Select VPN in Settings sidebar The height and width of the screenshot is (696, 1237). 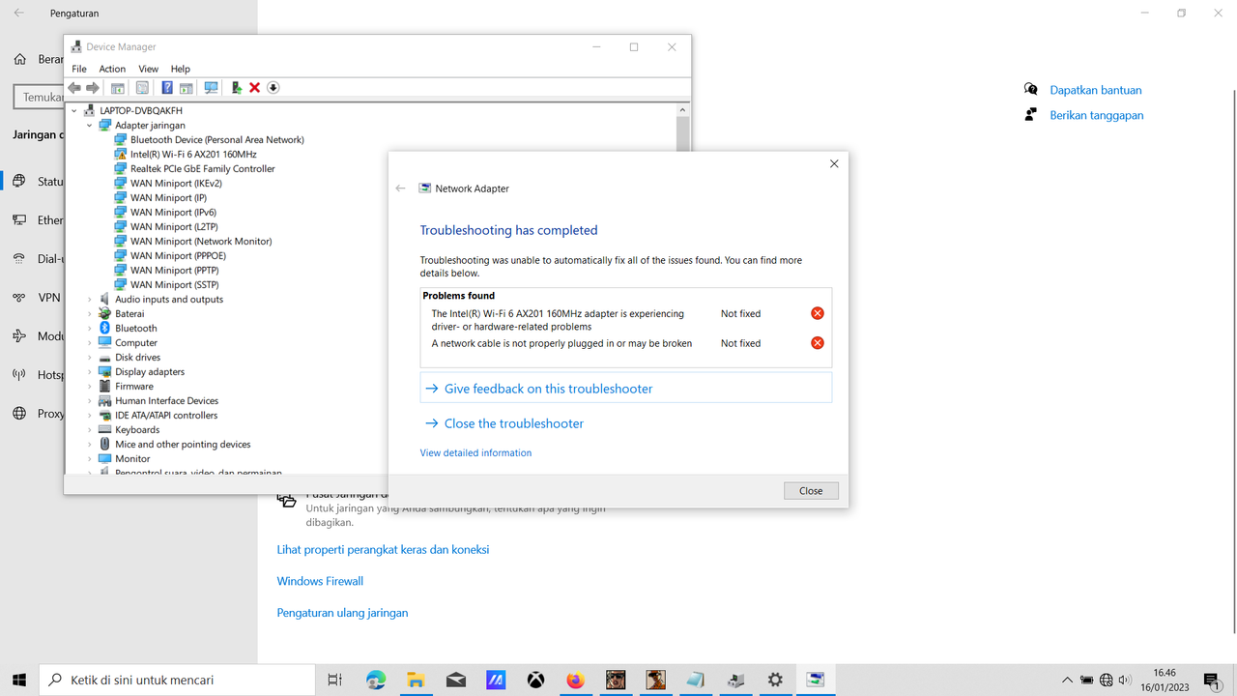click(x=49, y=298)
